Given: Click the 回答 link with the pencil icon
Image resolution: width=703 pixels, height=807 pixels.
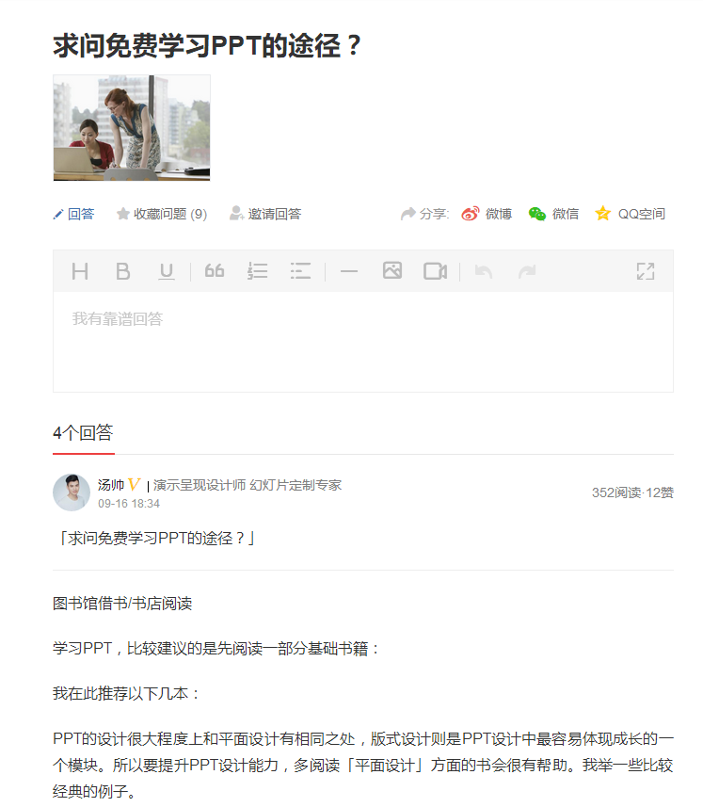Looking at the screenshot, I should (x=73, y=214).
